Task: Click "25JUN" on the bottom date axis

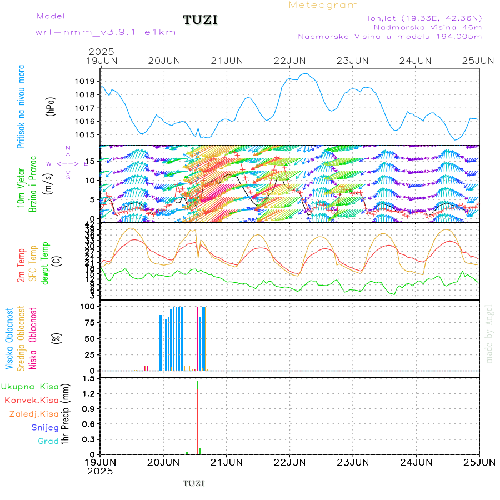Action: coord(479,463)
